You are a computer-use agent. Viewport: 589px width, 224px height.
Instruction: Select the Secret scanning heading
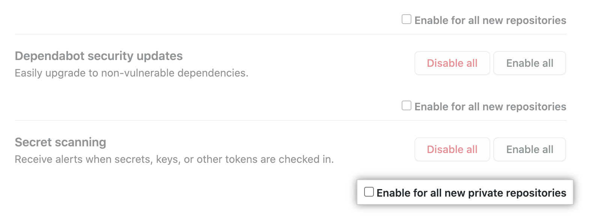(x=60, y=142)
